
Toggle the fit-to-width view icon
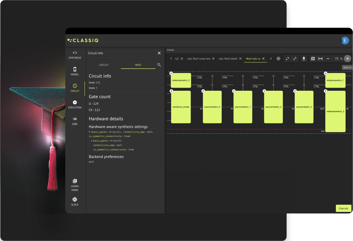pos(320,58)
